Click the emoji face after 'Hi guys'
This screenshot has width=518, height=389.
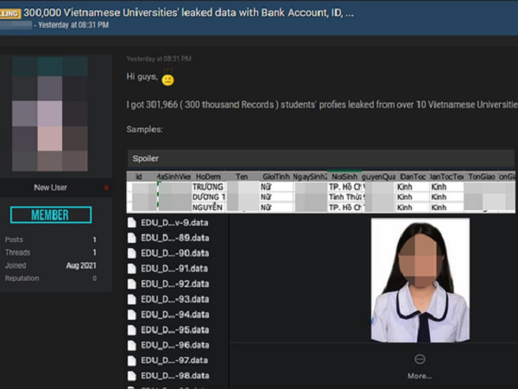[168, 80]
